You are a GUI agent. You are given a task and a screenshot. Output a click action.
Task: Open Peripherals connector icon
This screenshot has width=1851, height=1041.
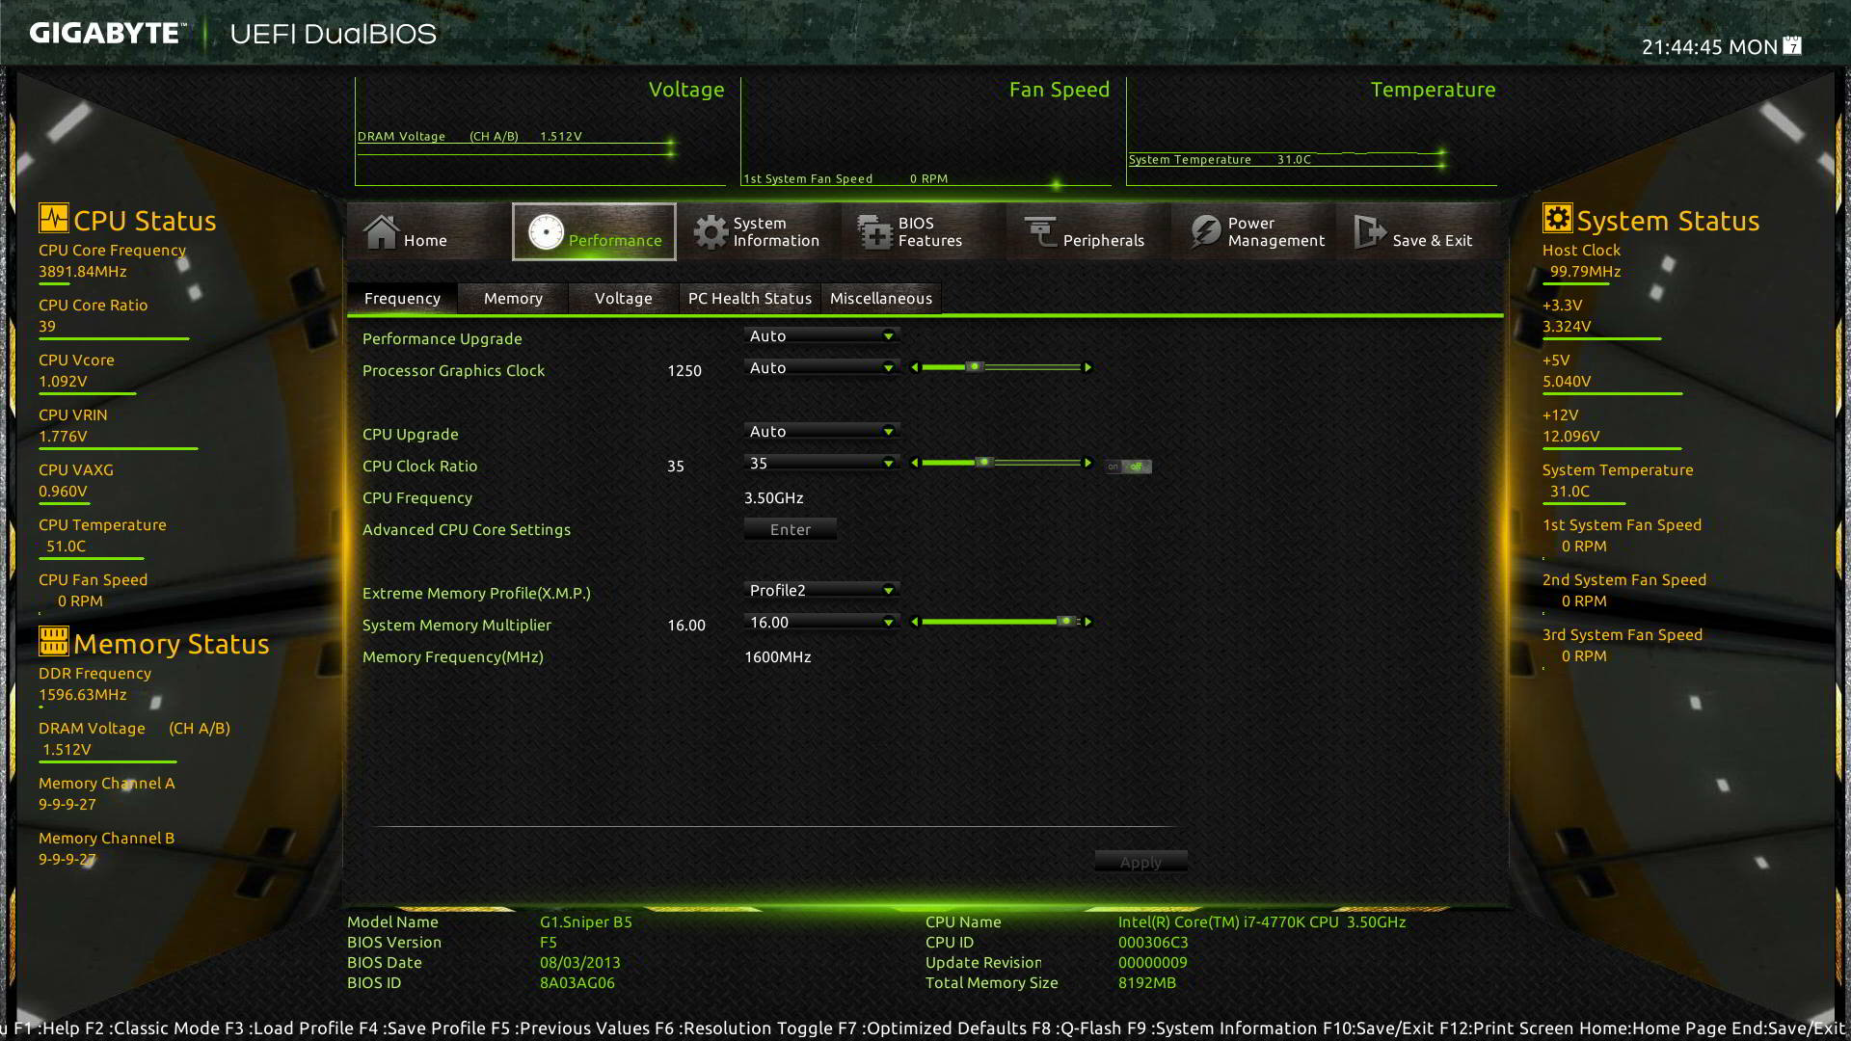pos(1040,232)
